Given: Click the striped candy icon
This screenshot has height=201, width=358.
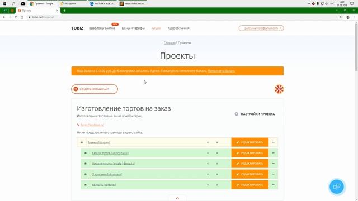Looking at the screenshot, I should (x=279, y=89).
